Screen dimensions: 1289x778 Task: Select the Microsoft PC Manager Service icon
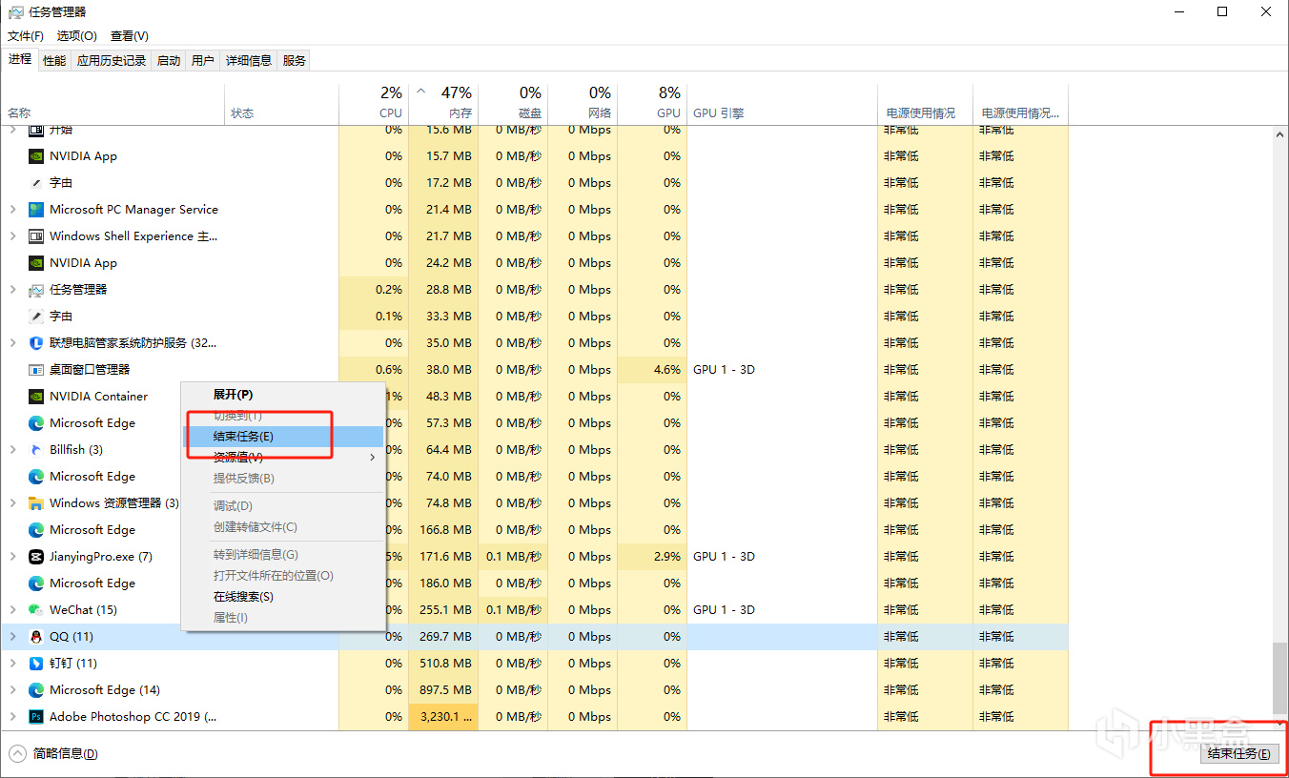point(36,210)
